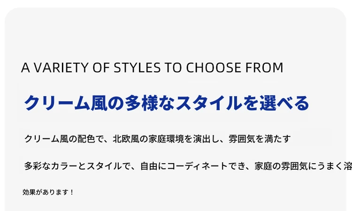Select the blue Japanese headline text

point(167,103)
